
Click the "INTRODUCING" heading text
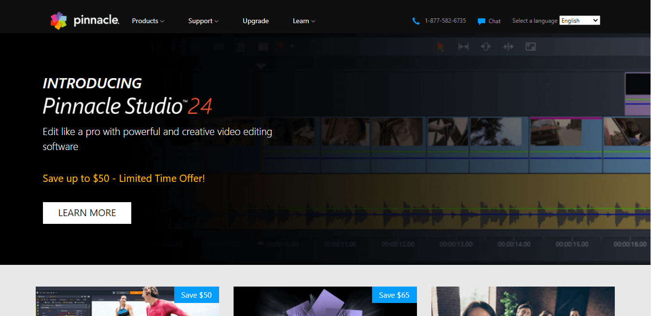click(x=92, y=83)
